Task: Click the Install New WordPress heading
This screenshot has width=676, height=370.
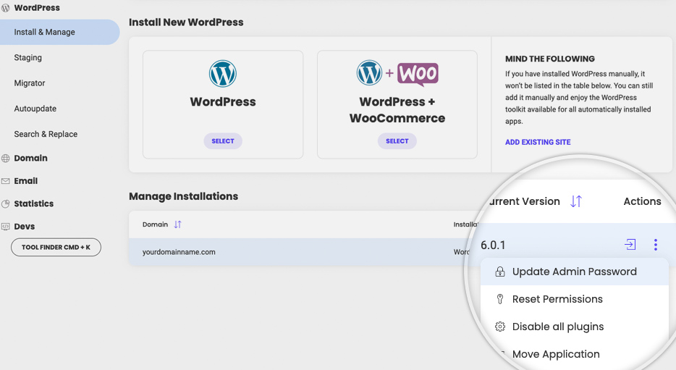Action: point(186,22)
